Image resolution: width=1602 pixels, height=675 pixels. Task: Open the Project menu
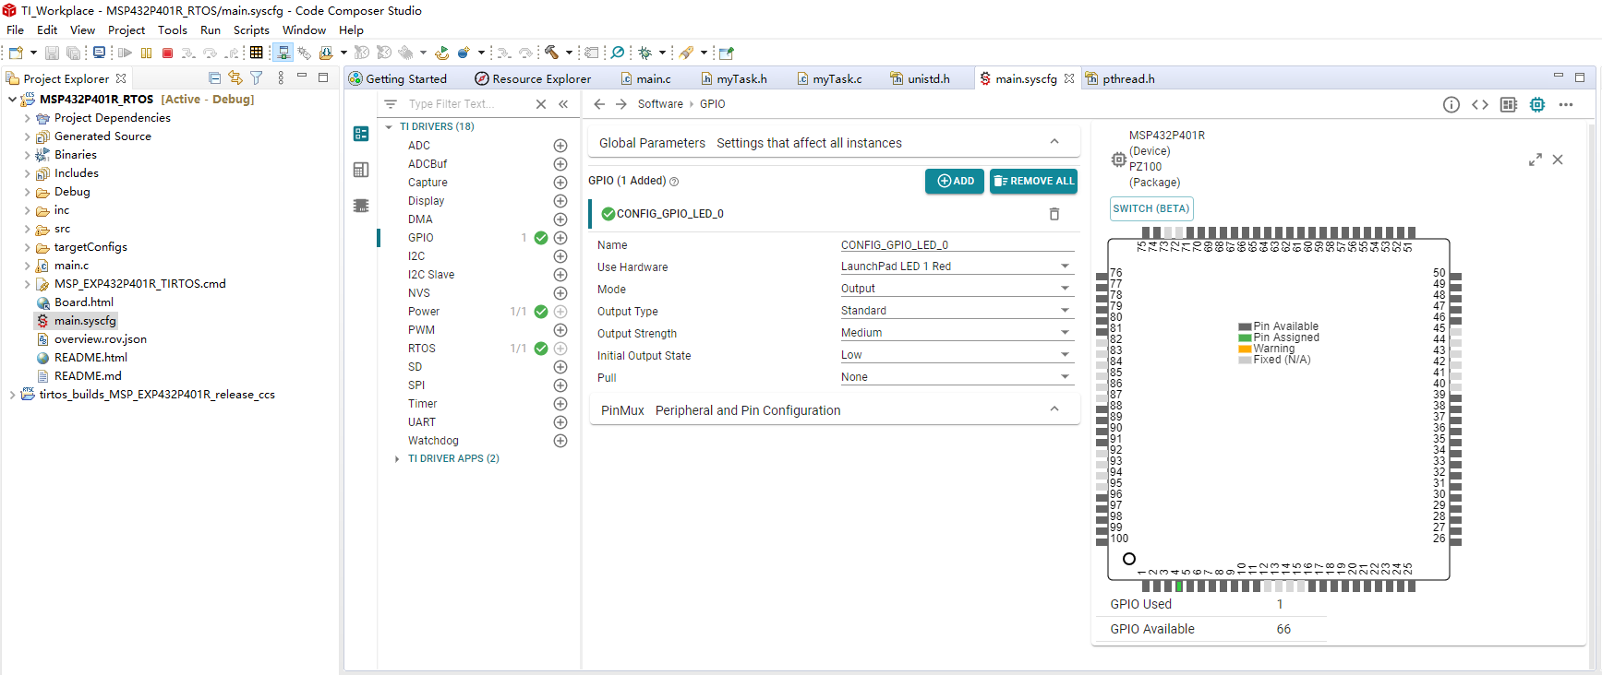(126, 30)
